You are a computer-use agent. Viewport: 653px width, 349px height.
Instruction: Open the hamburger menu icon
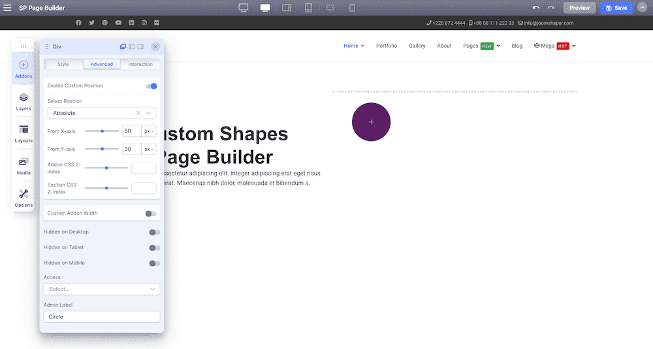click(7, 7)
